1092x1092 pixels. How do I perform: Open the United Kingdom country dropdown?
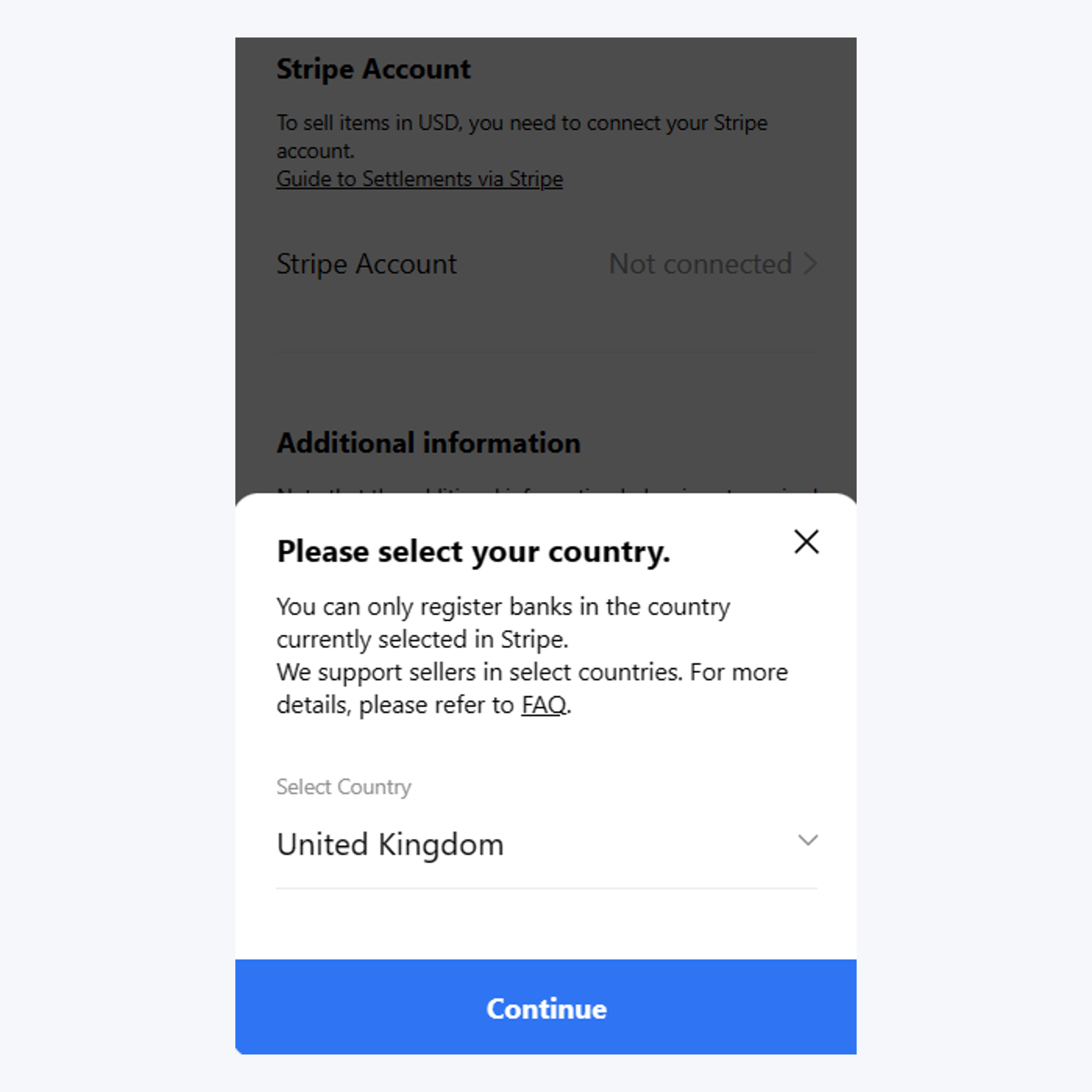click(390, 844)
